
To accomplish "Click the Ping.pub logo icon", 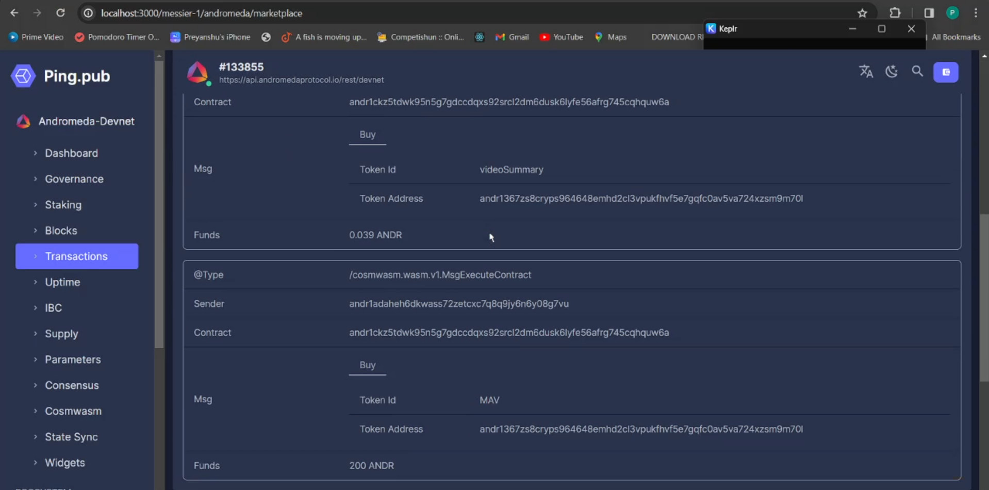I will click(x=23, y=76).
